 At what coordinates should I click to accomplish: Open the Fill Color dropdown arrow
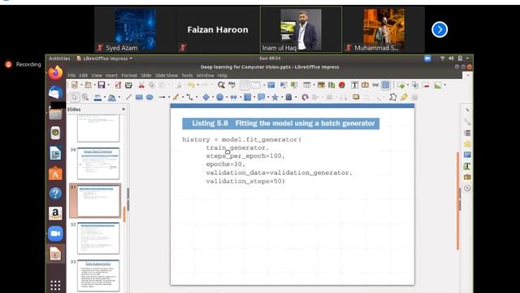tap(119, 98)
